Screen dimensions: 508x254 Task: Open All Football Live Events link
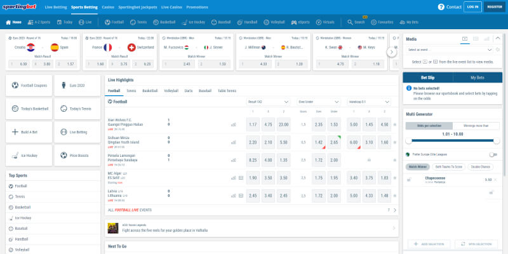click(130, 210)
